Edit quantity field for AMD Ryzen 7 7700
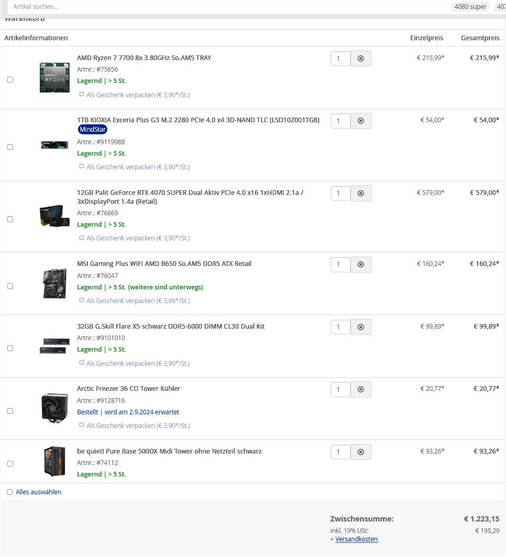Viewport: 506px width, 557px height. click(341, 58)
